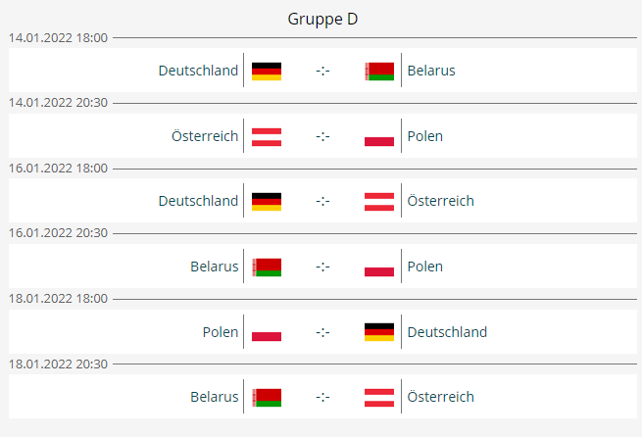Select Polen away team in Belarus vs Polen
Screen dimensions: 642x437
(x=425, y=267)
